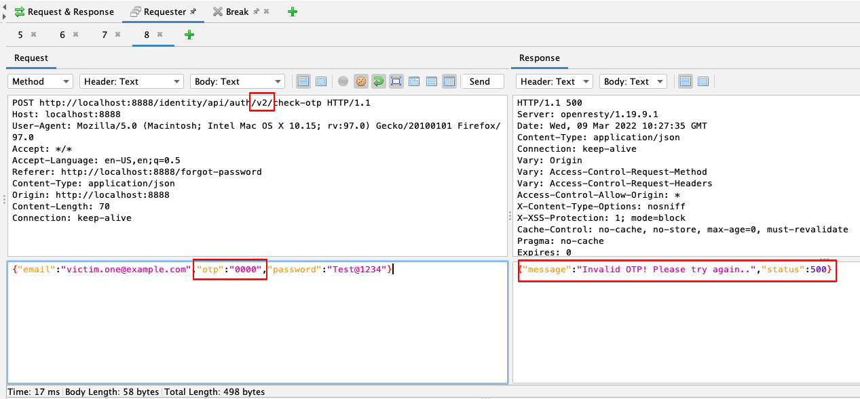Add a new workspace tab with top plus
Viewport: 860px width, 399px height.
tap(292, 12)
